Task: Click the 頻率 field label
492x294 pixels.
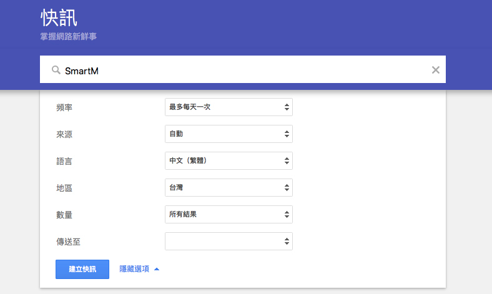Action: (x=64, y=107)
